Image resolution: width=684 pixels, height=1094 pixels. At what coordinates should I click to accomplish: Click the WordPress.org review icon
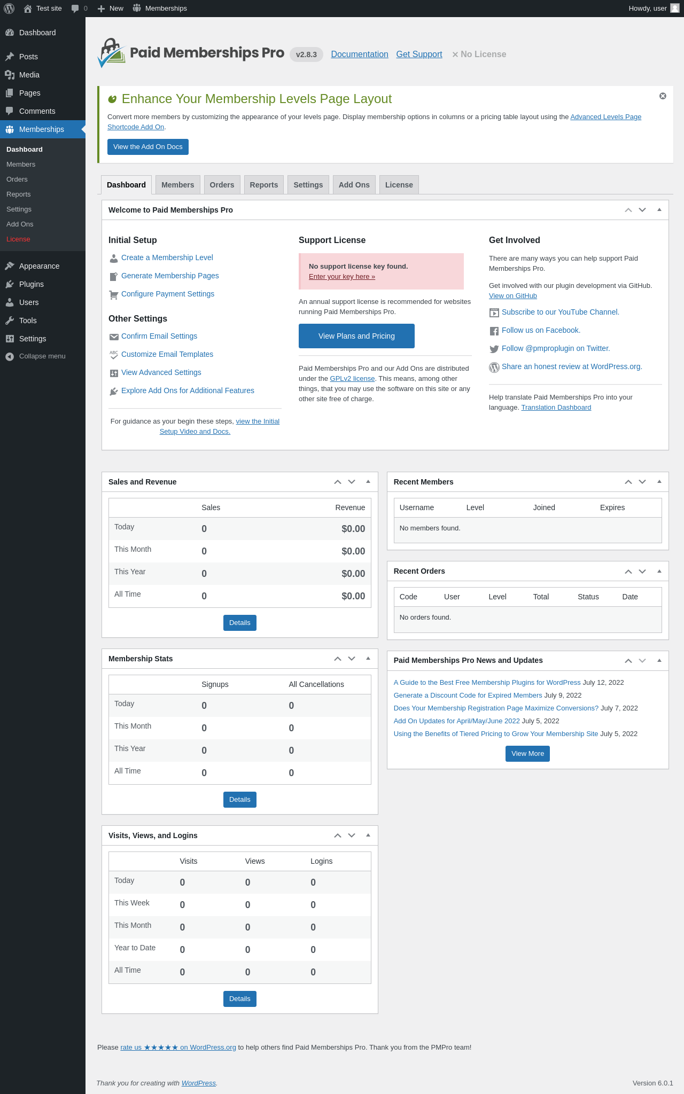pyautogui.click(x=494, y=367)
